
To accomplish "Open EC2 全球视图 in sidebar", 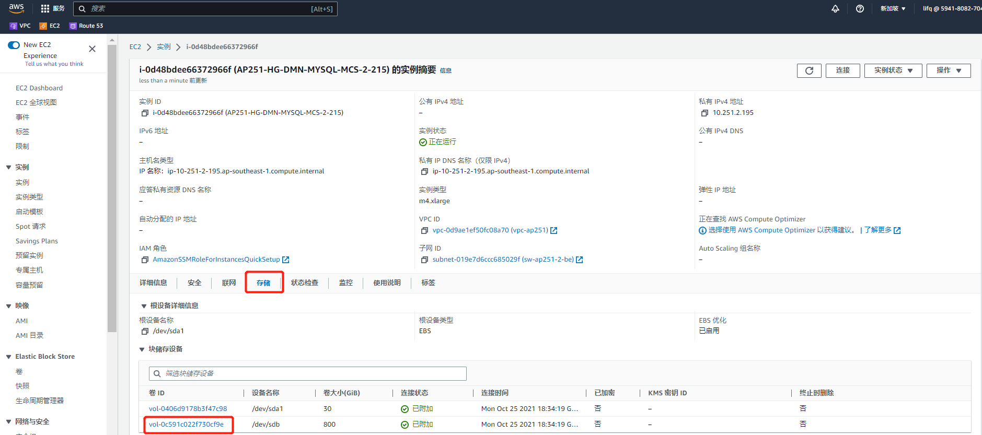I will pos(36,103).
